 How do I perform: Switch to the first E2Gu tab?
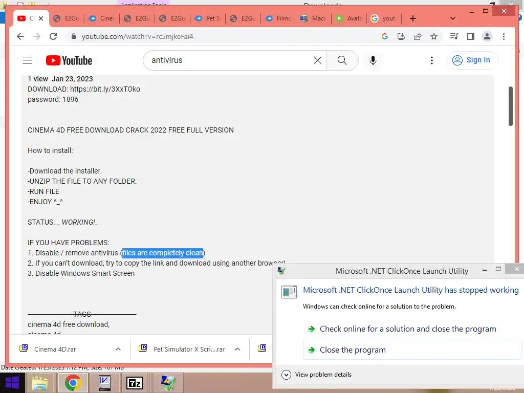pyautogui.click(x=66, y=18)
